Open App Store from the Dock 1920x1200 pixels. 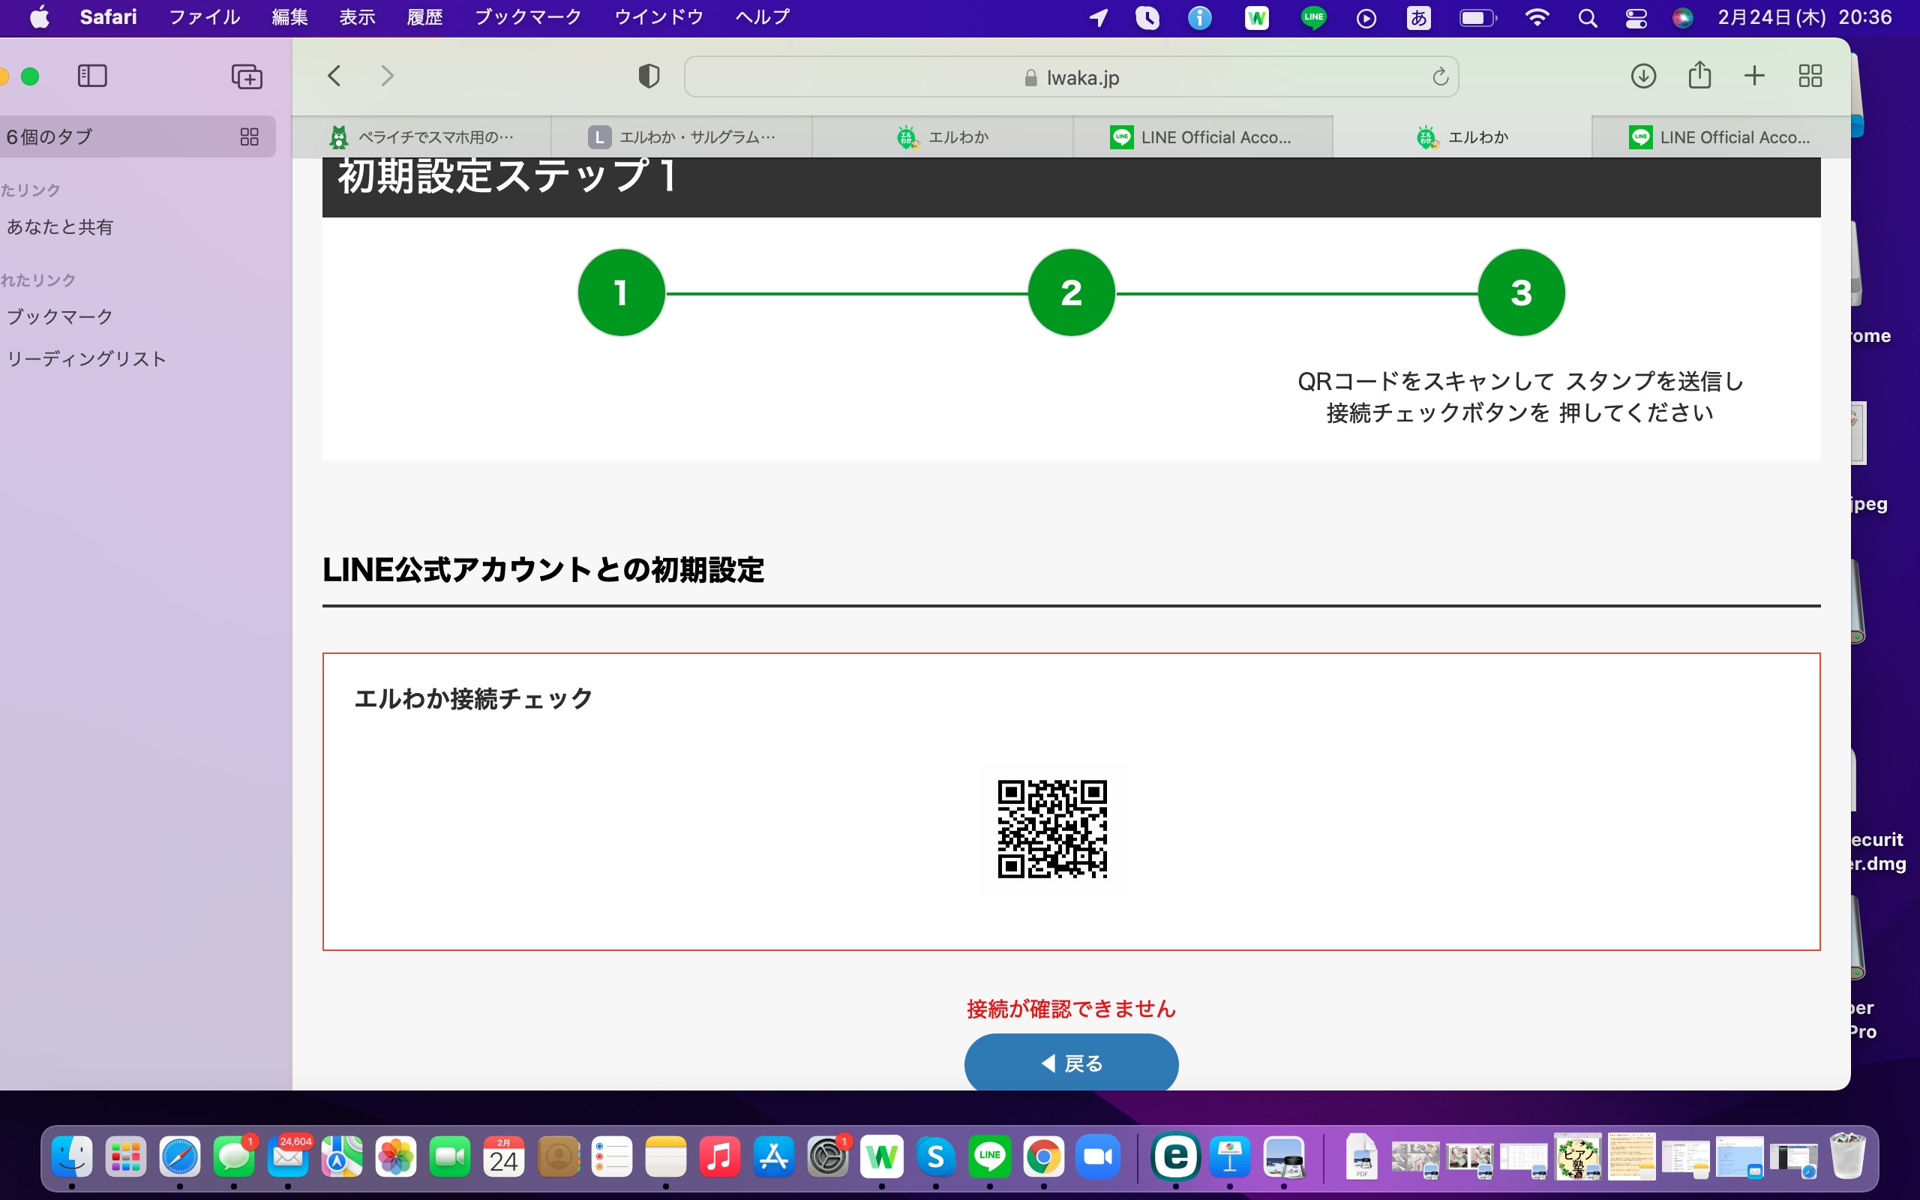click(x=773, y=1157)
